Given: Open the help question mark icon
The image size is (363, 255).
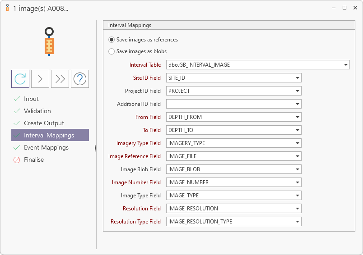Looking at the screenshot, I should (80, 79).
